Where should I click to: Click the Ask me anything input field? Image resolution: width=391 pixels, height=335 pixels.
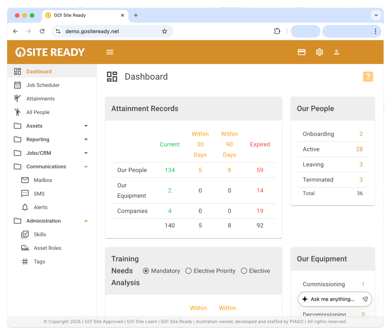(331, 299)
